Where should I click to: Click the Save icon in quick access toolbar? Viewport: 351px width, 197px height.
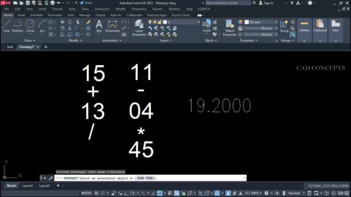click(x=27, y=3)
